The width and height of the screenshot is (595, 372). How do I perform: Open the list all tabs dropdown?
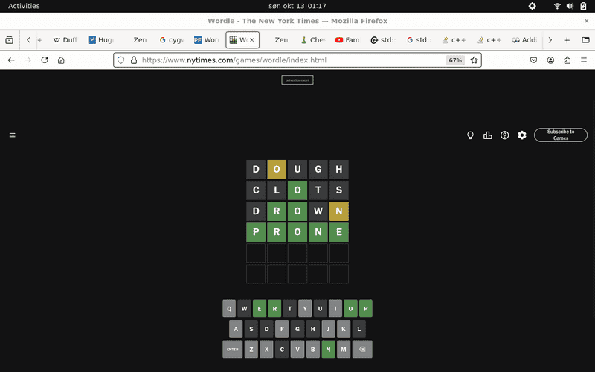pyautogui.click(x=585, y=40)
